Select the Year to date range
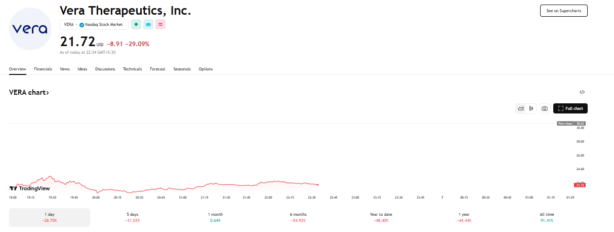Screen dimensions: 614x232 tap(381, 217)
